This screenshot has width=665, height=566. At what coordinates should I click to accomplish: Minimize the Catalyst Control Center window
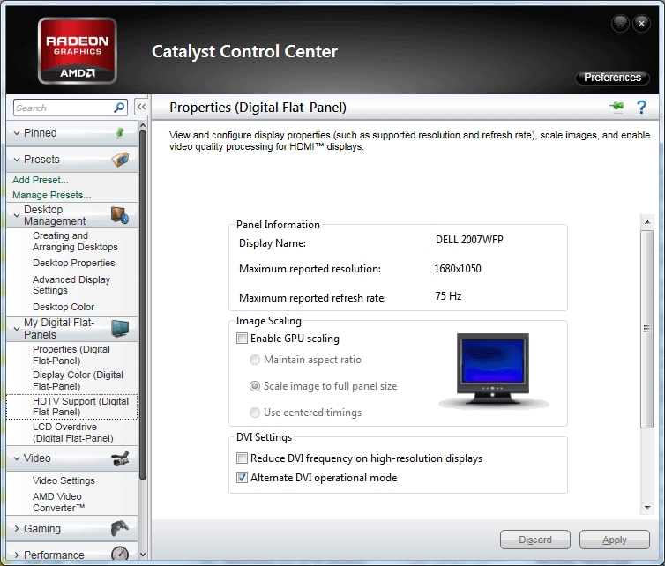pyautogui.click(x=620, y=23)
